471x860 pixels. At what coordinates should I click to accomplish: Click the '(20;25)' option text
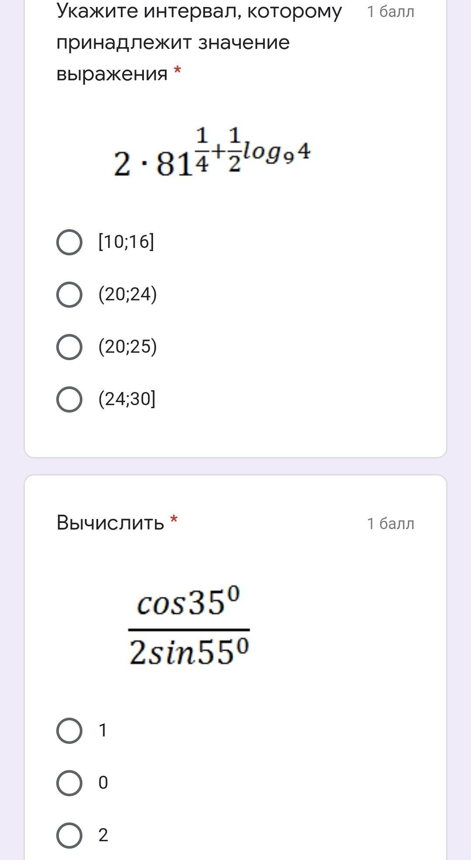point(127,347)
